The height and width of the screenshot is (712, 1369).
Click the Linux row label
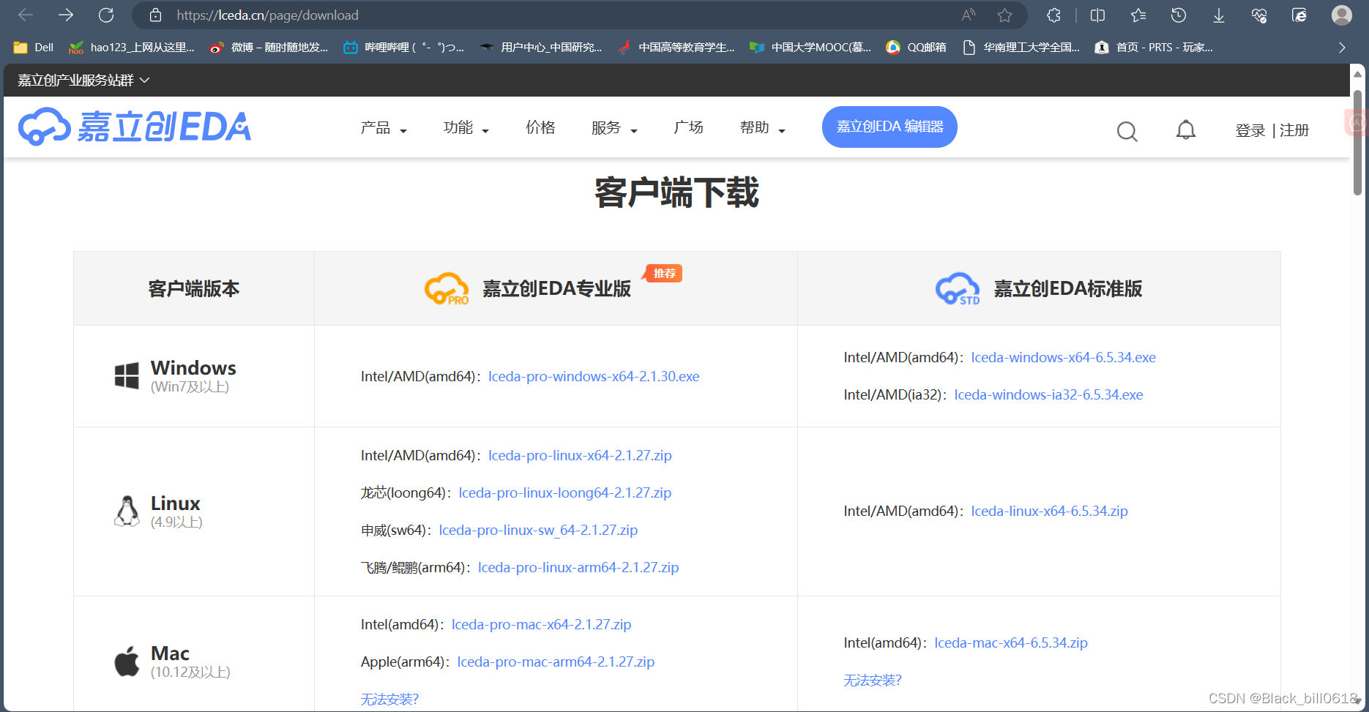tap(157, 511)
